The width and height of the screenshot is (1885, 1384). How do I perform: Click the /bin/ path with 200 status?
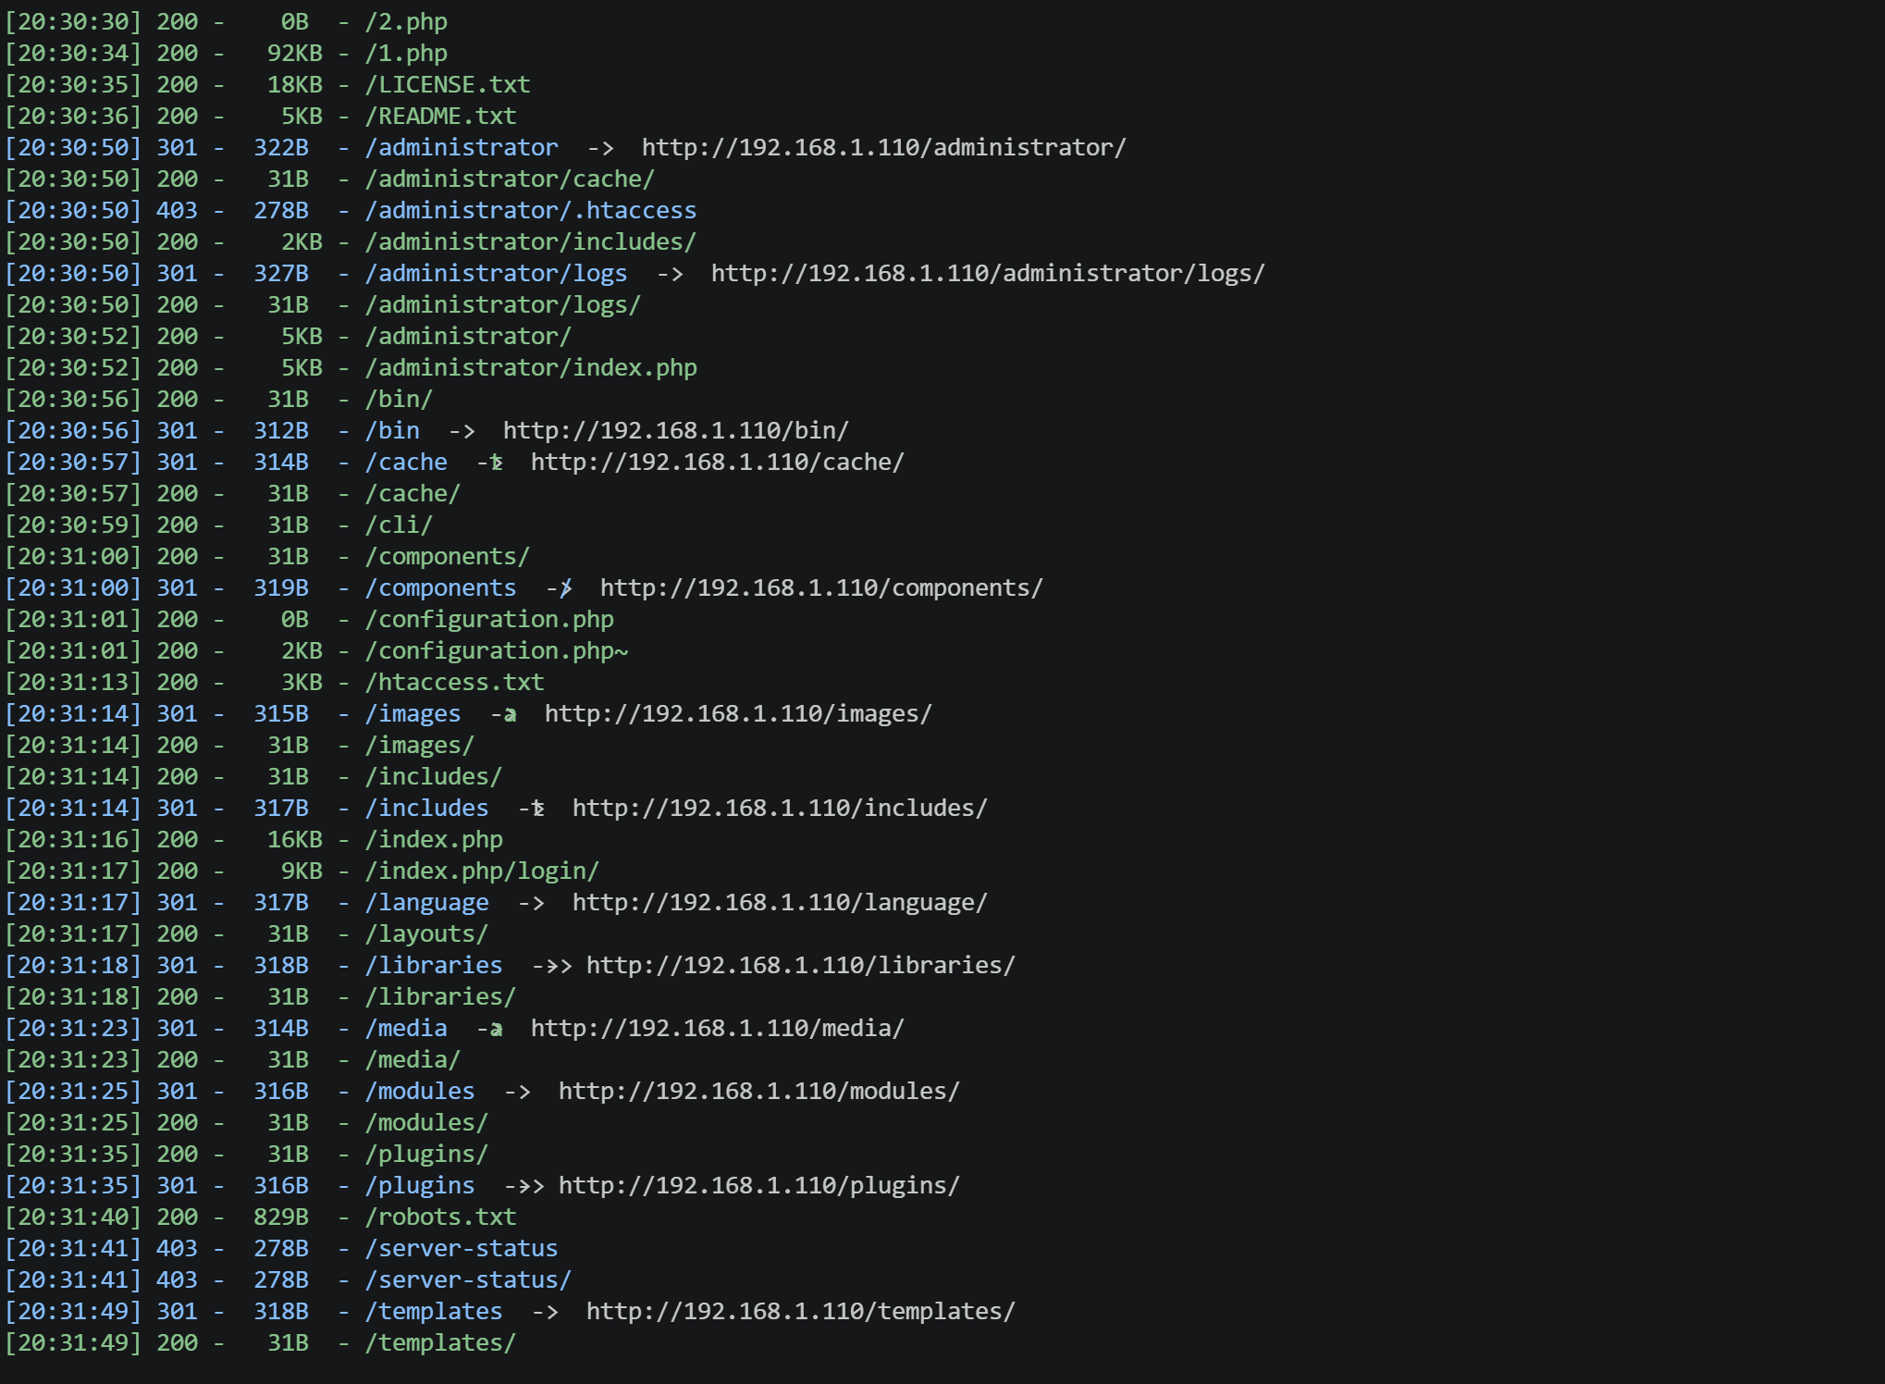tap(399, 400)
